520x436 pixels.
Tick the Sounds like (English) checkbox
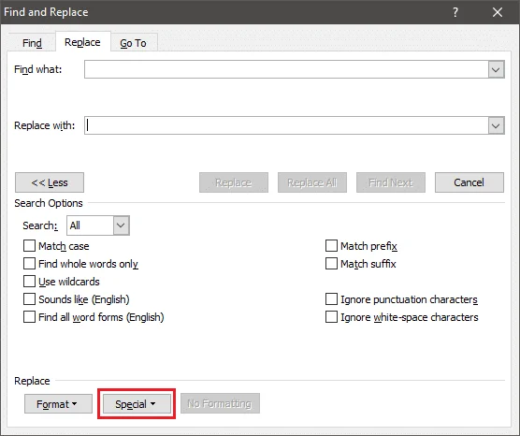pos(29,299)
